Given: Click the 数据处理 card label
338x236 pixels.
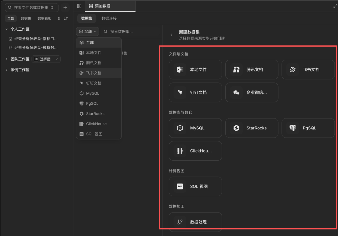Looking at the screenshot, I should [198, 222].
